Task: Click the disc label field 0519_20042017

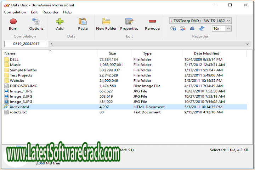Action: pos(26,44)
